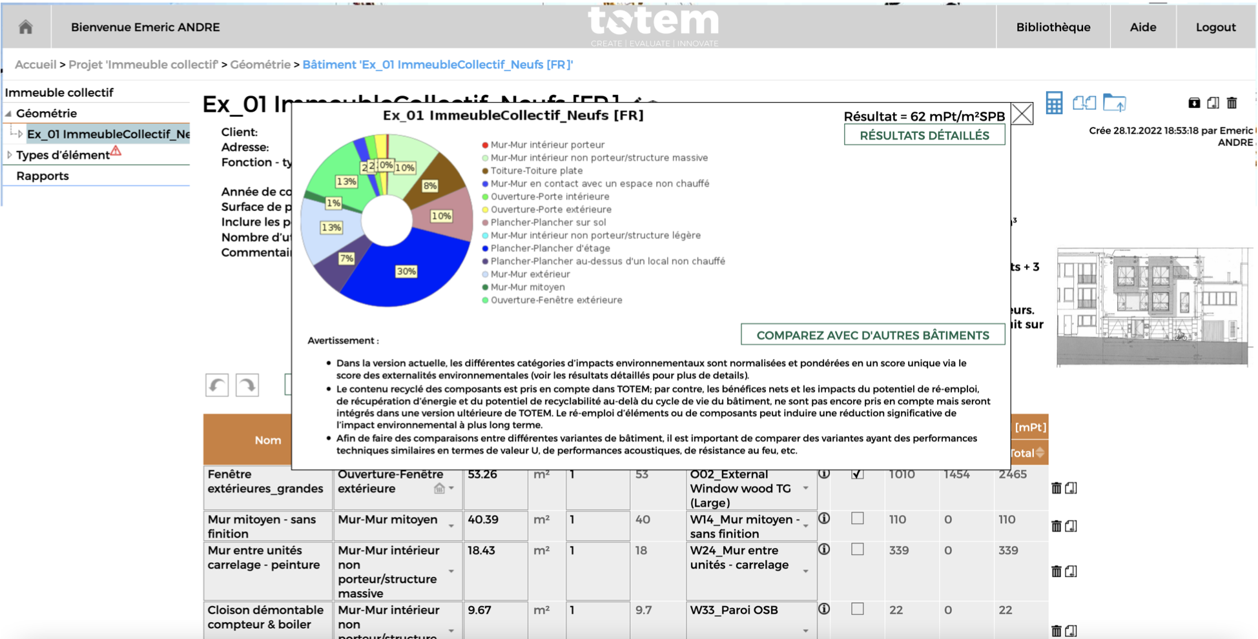Click COMPAREZ AVEC D'AUTRES BÂTIMENTS button
This screenshot has height=639, width=1258.
873,335
